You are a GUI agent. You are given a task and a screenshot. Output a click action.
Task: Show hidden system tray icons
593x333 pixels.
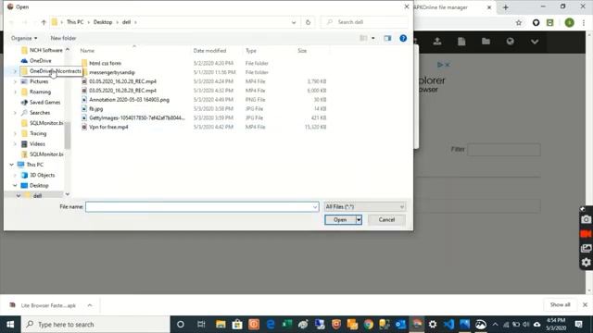pyautogui.click(x=495, y=325)
